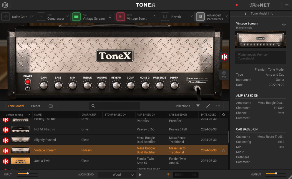Select the Slightly Pushed tone model
Screen dimensions: 292x179
coord(114,140)
